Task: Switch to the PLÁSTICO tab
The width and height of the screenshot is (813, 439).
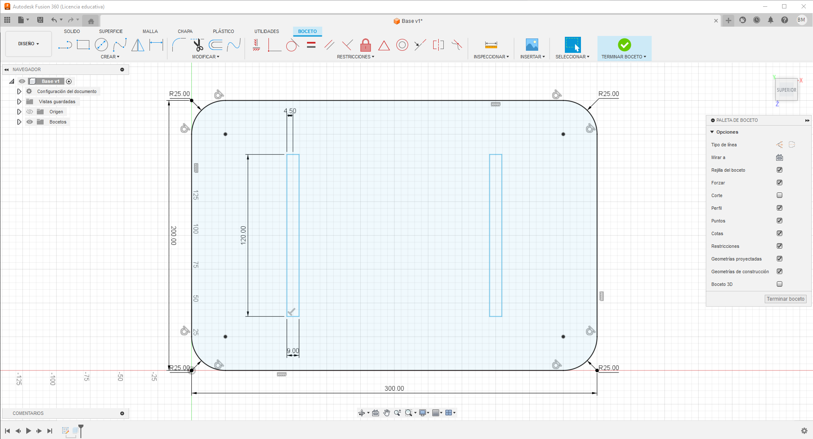Action: point(224,31)
